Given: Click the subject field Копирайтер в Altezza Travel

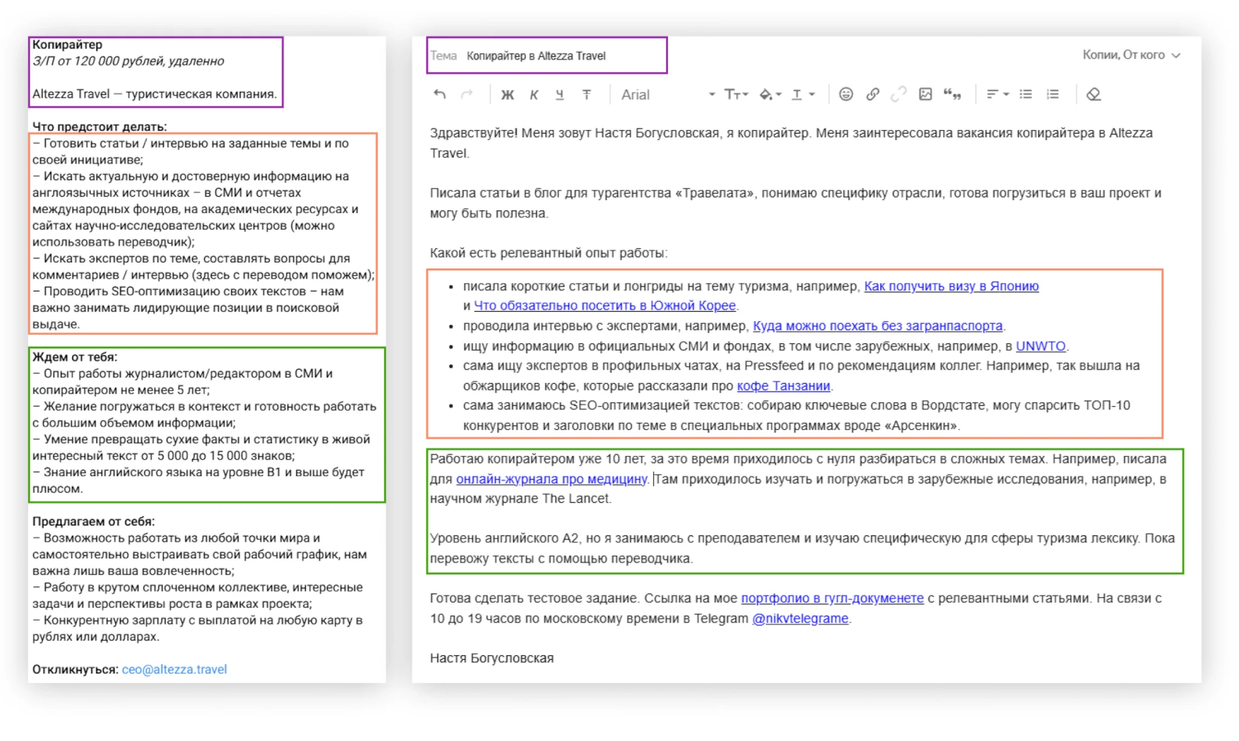Looking at the screenshot, I should pyautogui.click(x=535, y=56).
